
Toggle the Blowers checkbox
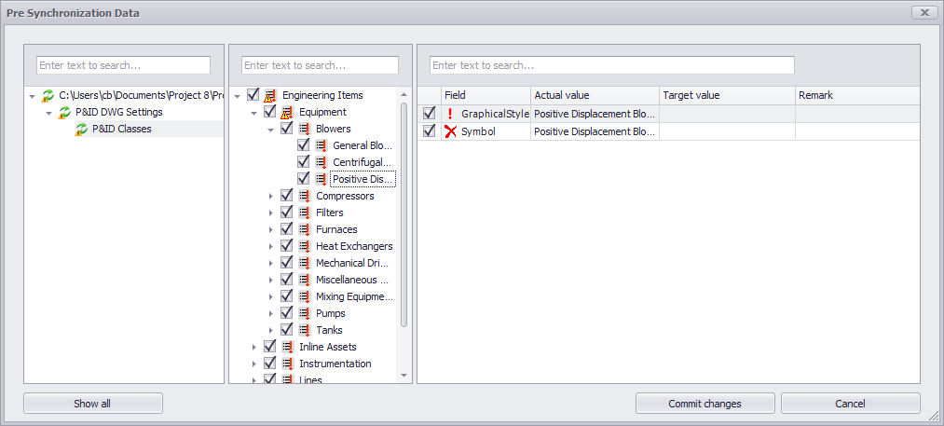click(287, 129)
